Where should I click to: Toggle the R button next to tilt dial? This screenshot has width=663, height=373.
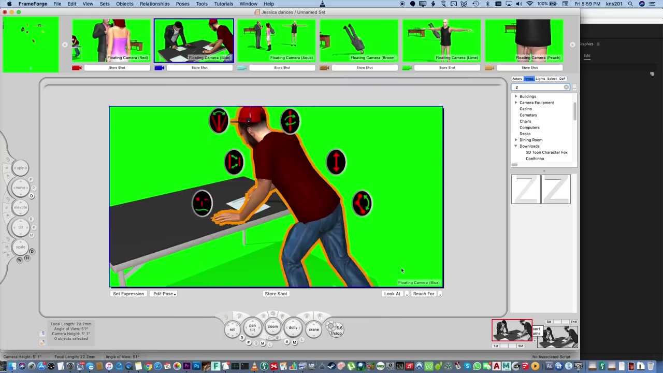[x=32, y=219]
